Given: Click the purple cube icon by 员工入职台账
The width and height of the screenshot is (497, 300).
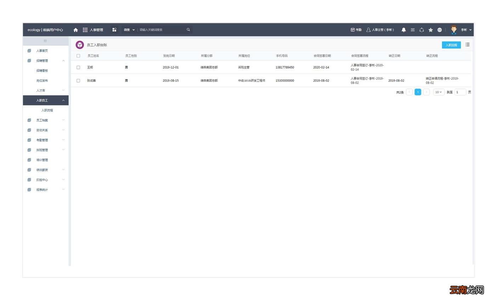Looking at the screenshot, I should [80, 45].
